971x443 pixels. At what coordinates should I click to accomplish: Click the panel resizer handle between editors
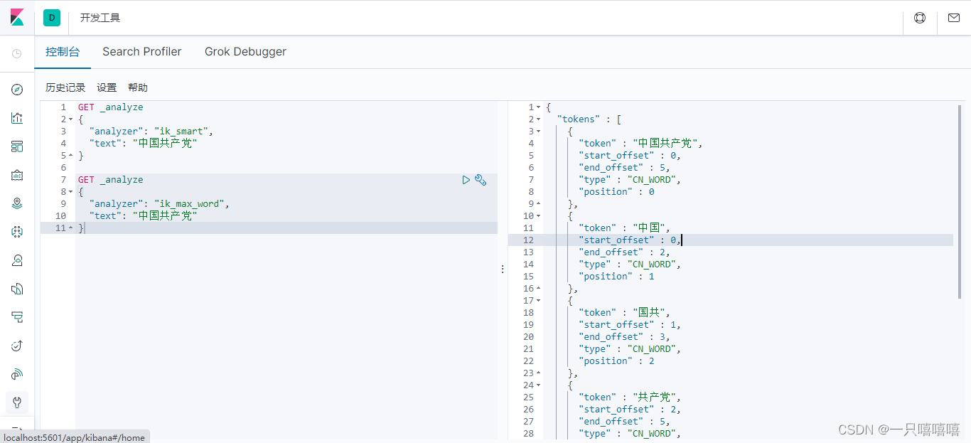tap(503, 269)
